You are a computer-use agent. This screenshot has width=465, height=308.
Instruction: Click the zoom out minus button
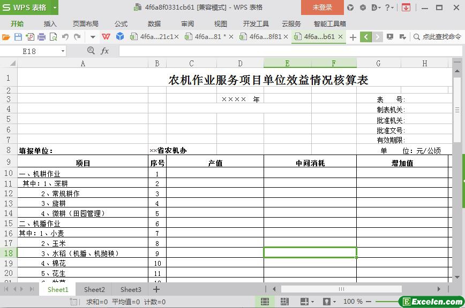pyautogui.click(x=369, y=302)
